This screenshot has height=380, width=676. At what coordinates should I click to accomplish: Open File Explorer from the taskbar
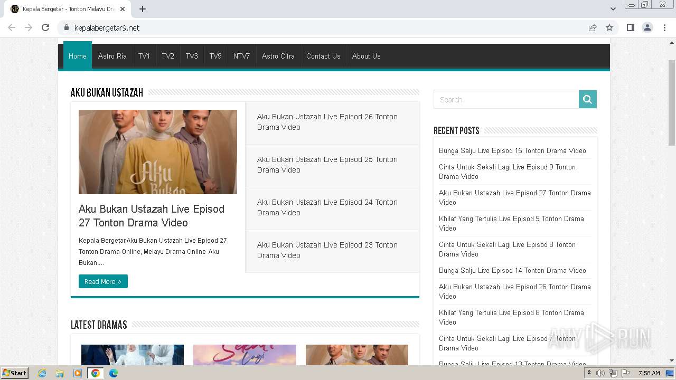click(x=60, y=373)
